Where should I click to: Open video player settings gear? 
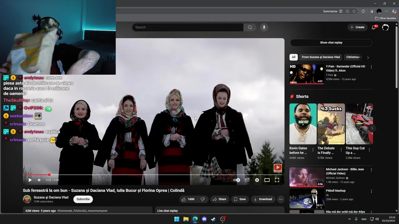click(257, 180)
